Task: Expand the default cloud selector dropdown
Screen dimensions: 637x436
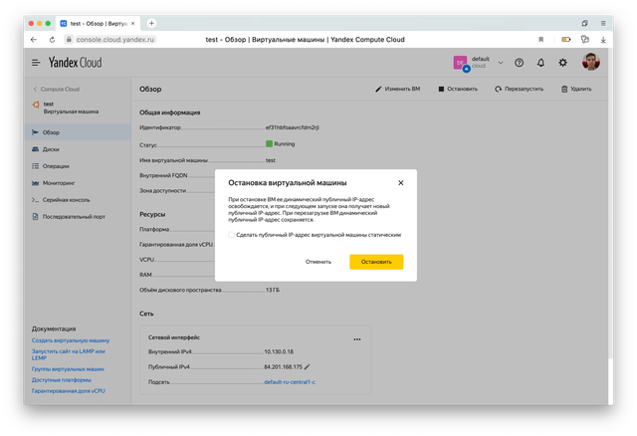Action: tap(496, 62)
